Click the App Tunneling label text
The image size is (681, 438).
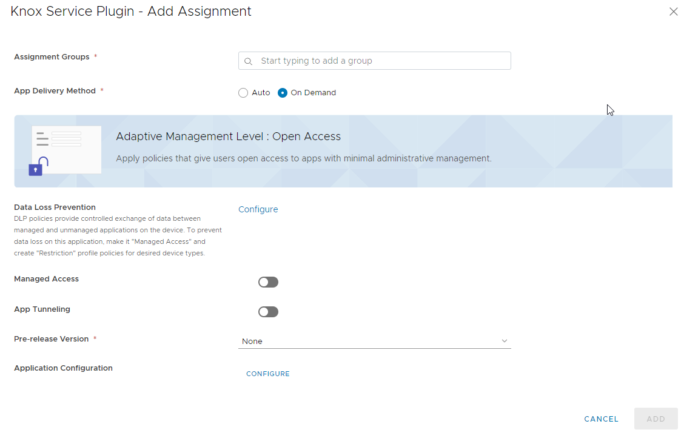tap(42, 309)
